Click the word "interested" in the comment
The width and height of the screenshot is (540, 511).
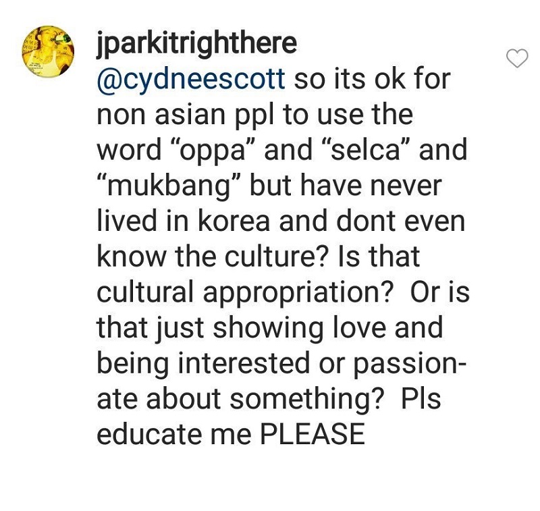(x=244, y=365)
